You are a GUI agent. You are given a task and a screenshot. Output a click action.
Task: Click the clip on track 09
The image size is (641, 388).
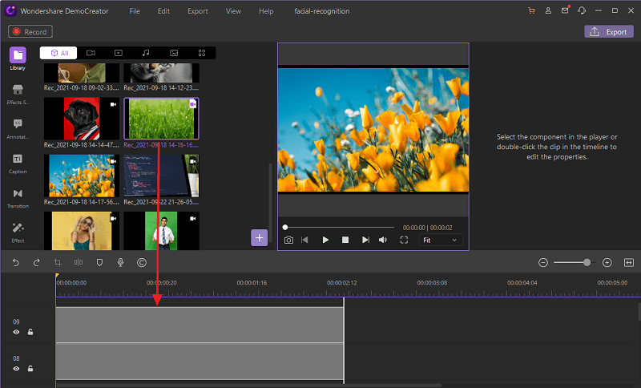click(200, 325)
